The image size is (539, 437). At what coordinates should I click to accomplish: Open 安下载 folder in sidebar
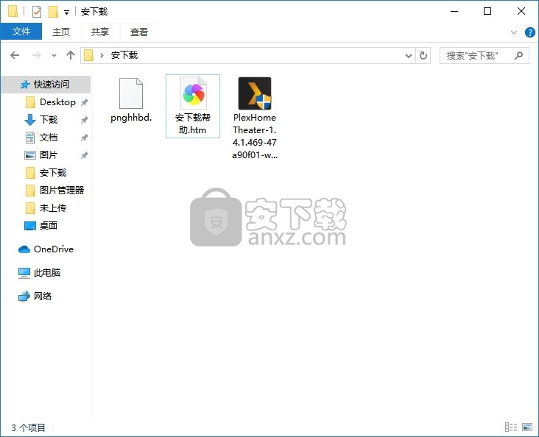coord(53,172)
